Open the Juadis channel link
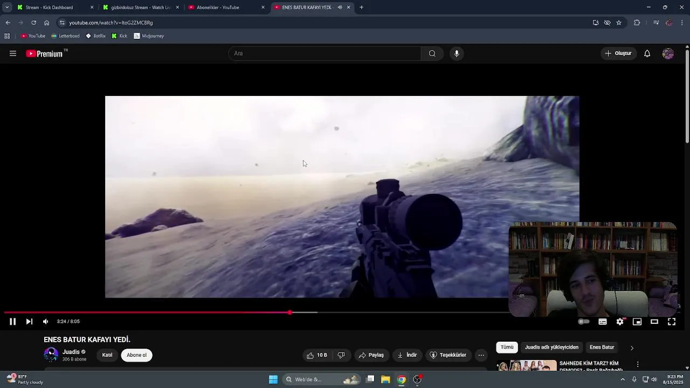This screenshot has height=388, width=690. pos(71,352)
